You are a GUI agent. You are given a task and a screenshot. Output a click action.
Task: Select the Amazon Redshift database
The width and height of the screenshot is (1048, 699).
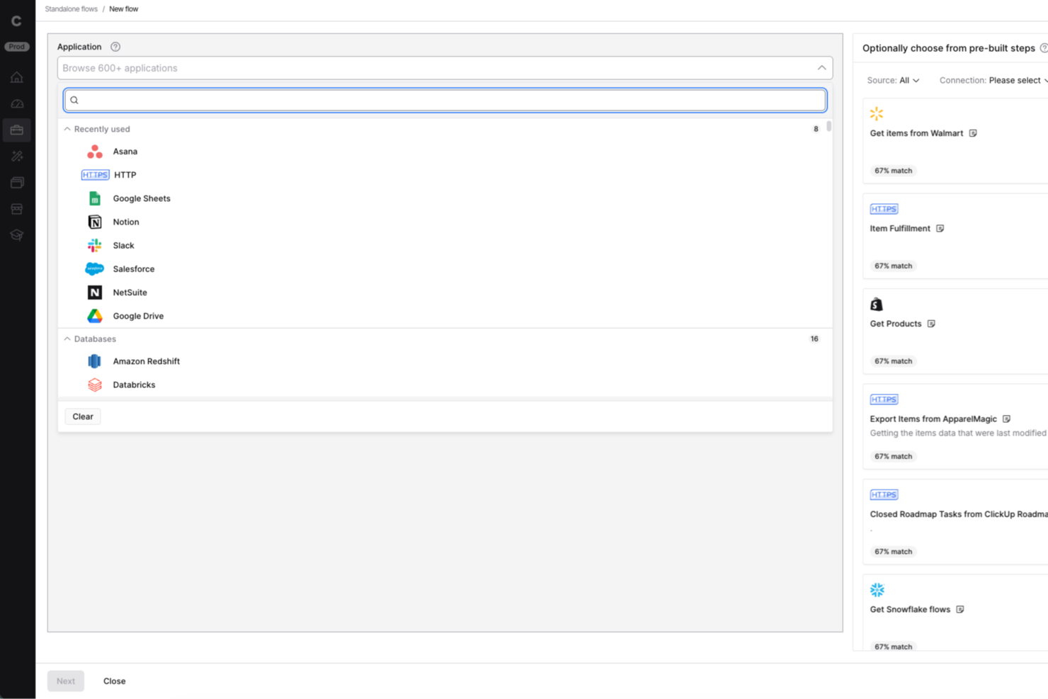point(147,361)
